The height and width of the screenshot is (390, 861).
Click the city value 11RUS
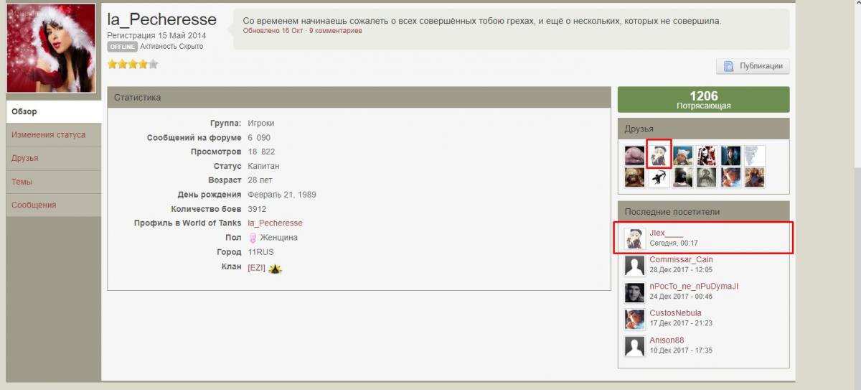pos(260,252)
